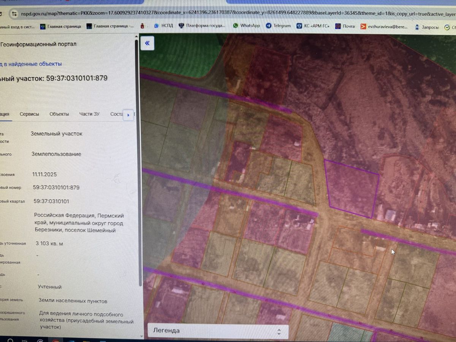This screenshot has height=342, width=456.
Task: Switch to the Сервисы tab
Action: pyautogui.click(x=29, y=114)
